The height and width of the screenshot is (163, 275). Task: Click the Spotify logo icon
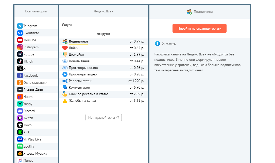pos(20,146)
